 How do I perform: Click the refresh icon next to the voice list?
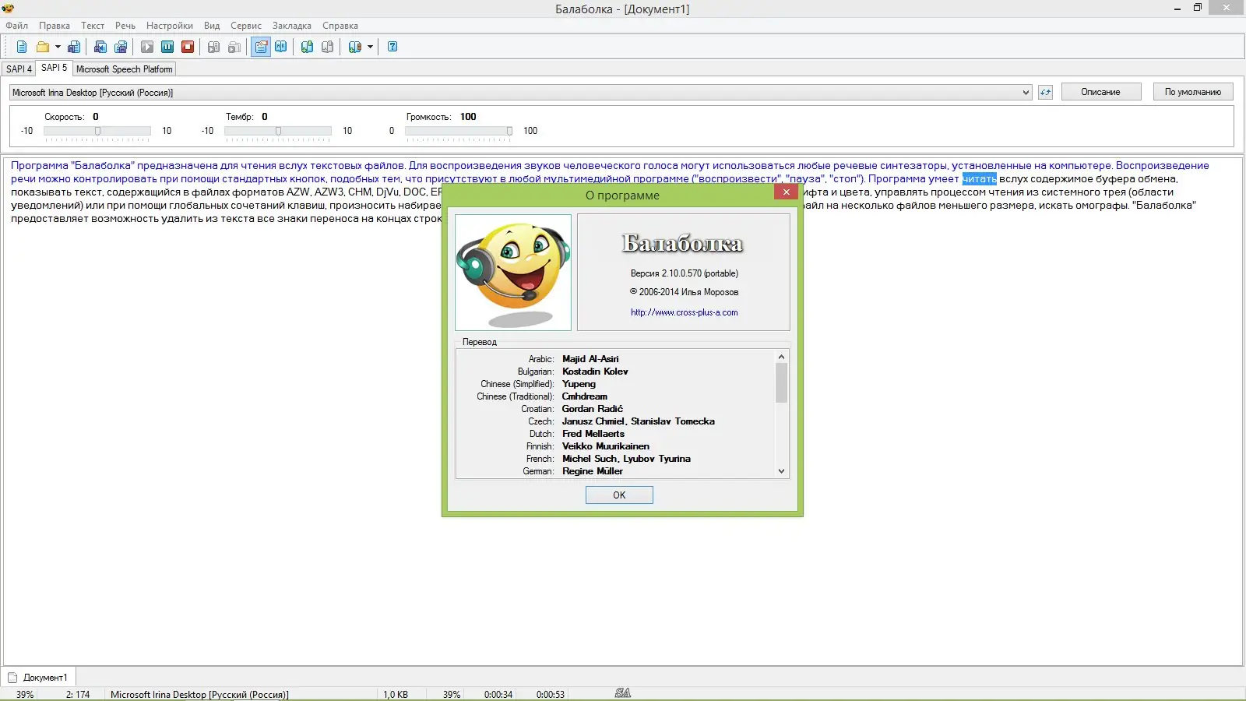(1045, 92)
